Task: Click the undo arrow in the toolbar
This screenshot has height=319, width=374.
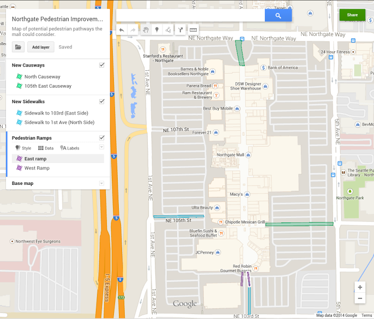Action: (x=122, y=30)
